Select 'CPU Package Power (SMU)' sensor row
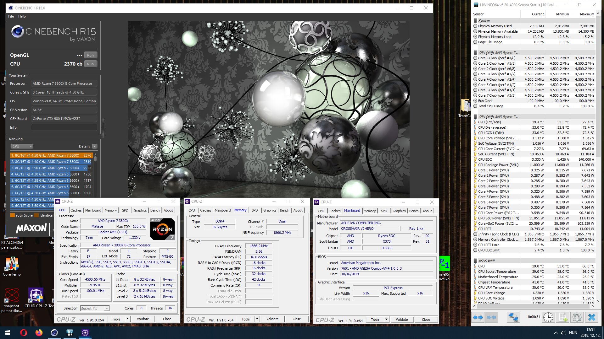Screen dimensions: 604x339 coord(534,165)
